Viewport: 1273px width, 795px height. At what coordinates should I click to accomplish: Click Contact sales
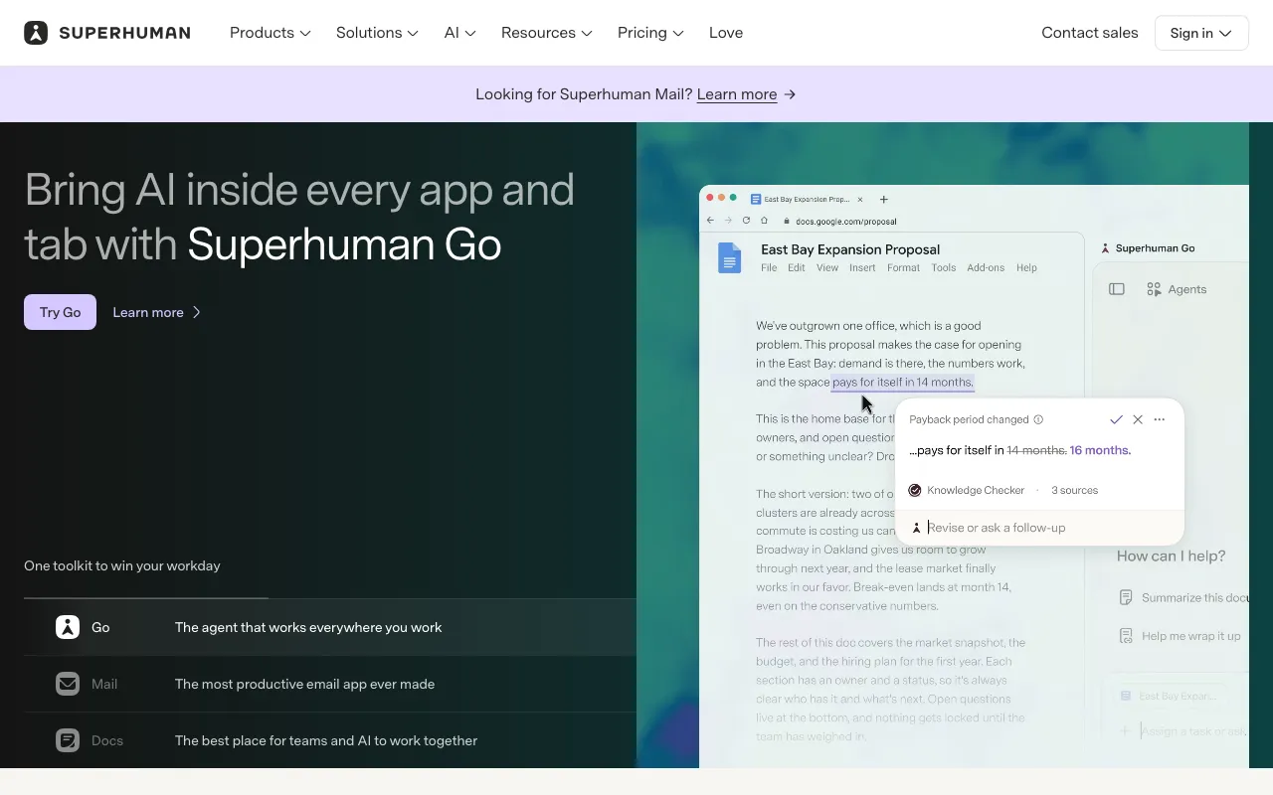pyautogui.click(x=1090, y=33)
